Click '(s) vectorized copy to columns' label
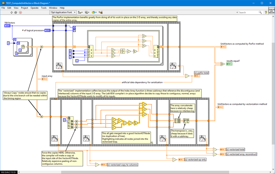The width and height of the screenshot is (275, 174). tap(122, 165)
